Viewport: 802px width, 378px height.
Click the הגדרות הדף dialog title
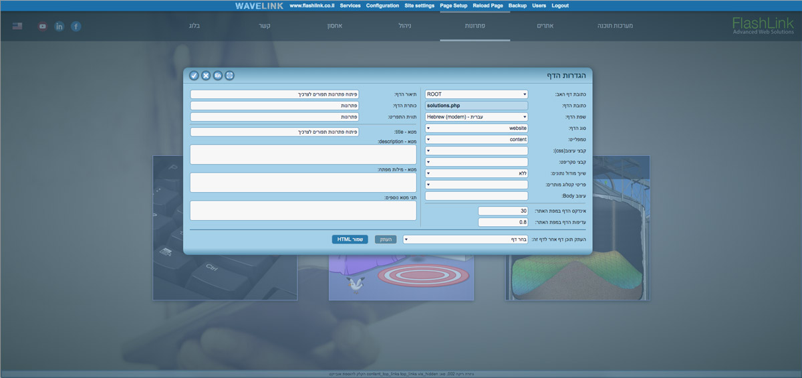566,76
